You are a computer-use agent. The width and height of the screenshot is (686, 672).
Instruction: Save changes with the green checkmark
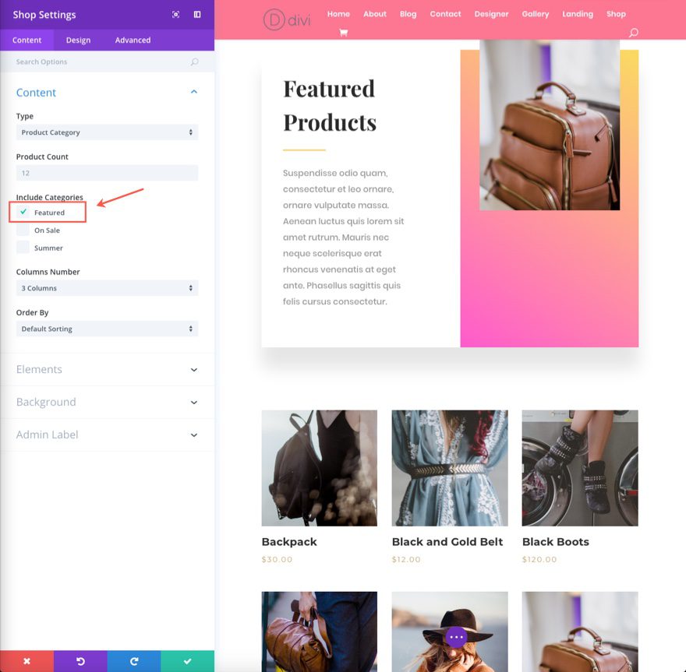[x=187, y=661]
